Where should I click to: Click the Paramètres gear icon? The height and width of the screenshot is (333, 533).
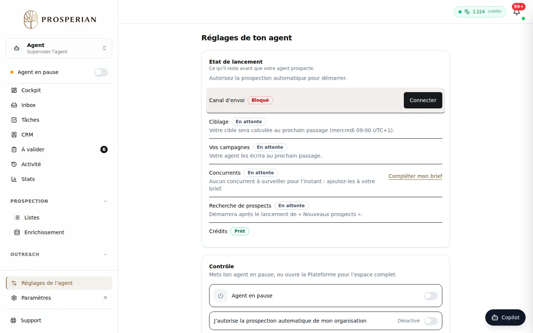tap(14, 298)
